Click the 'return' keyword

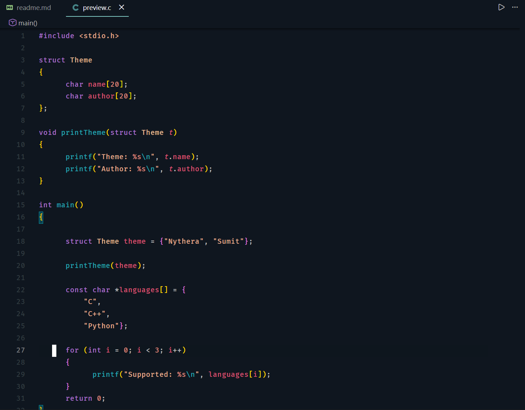79,398
